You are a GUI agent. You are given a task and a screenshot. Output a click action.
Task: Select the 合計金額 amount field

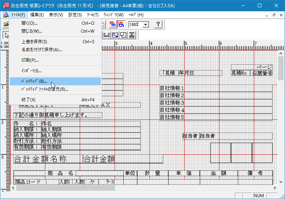pyautogui.click(x=123, y=159)
